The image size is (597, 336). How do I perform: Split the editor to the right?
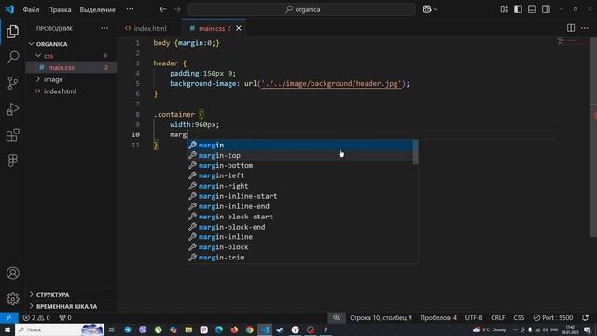click(x=571, y=28)
